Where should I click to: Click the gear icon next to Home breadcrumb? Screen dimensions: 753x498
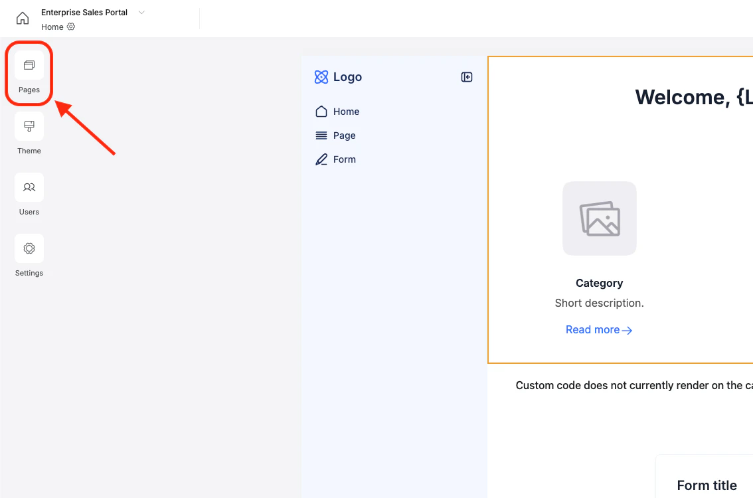(x=71, y=27)
